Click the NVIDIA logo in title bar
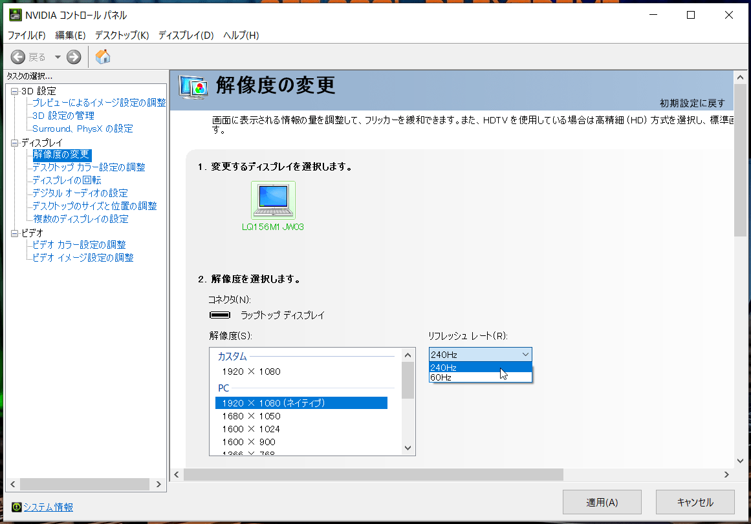Image resolution: width=751 pixels, height=524 pixels. (x=16, y=15)
